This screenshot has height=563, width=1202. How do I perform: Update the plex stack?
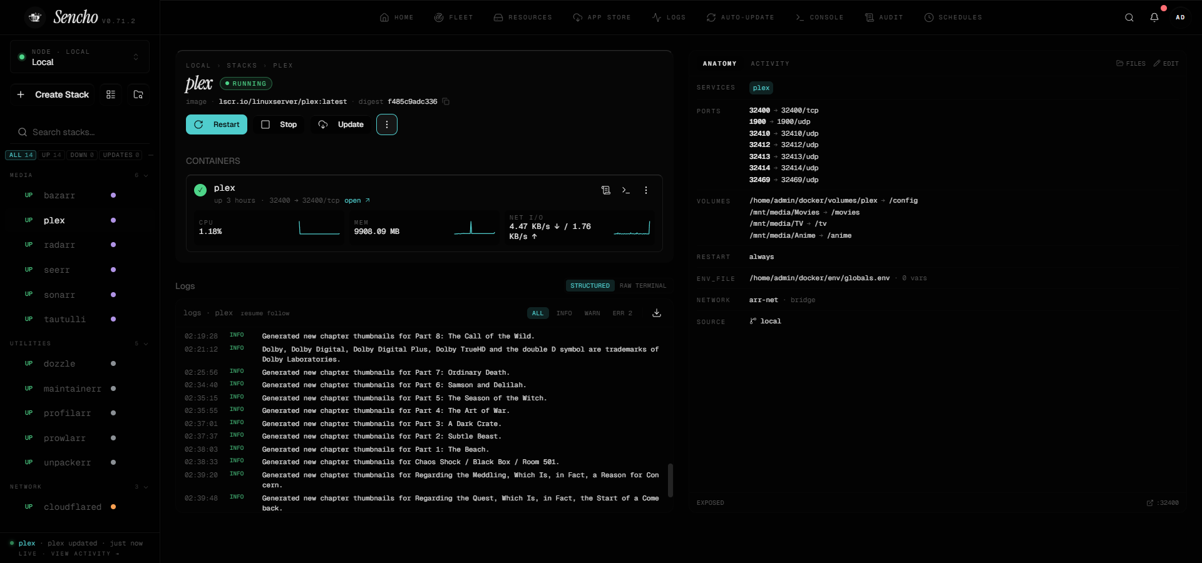pos(341,124)
